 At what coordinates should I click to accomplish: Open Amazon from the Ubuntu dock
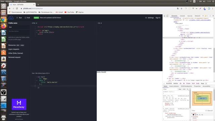click(4, 59)
